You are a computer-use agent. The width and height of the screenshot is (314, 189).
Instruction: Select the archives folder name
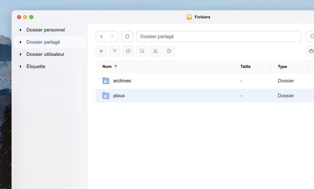[x=122, y=81]
